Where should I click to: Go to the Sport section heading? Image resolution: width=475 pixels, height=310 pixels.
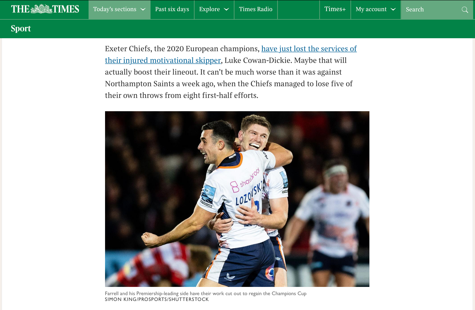tap(21, 28)
